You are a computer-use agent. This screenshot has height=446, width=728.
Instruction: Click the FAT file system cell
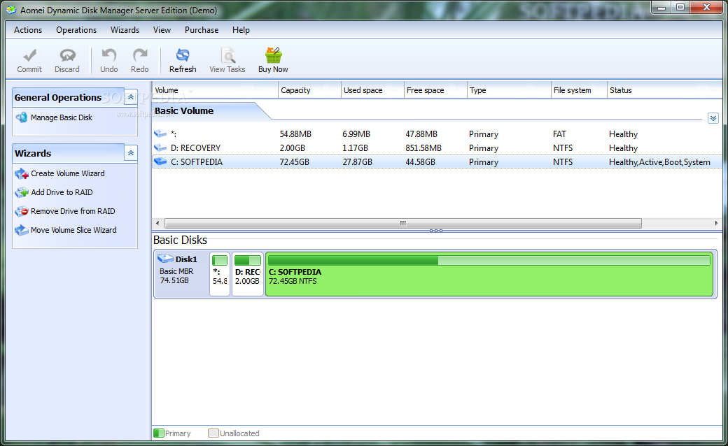pyautogui.click(x=559, y=134)
